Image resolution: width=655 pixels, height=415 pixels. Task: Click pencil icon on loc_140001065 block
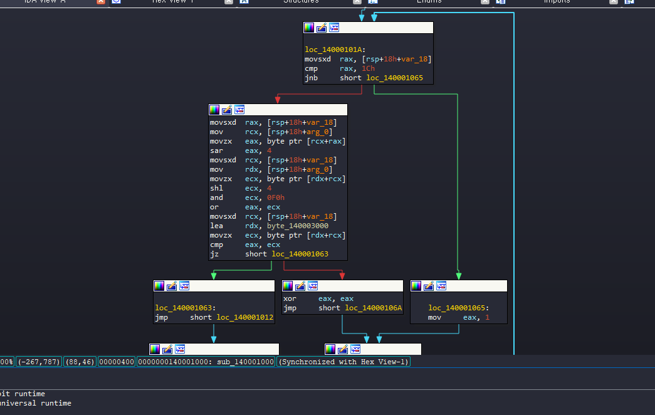(429, 286)
